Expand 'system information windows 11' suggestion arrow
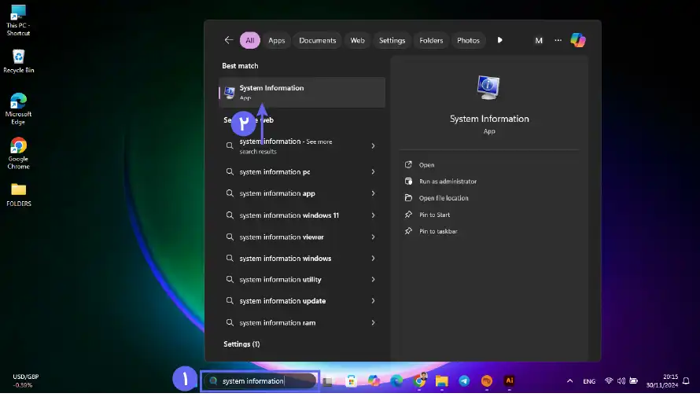Screen dimensions: 700x397 [x=373, y=215]
